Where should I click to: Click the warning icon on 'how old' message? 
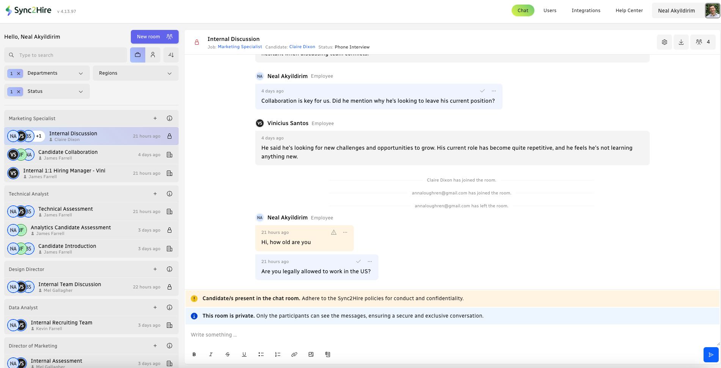(334, 232)
